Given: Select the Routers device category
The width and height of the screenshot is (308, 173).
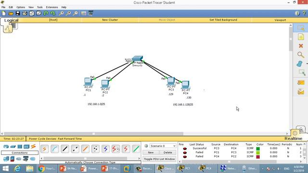Looking at the screenshot, I should 6,147.
